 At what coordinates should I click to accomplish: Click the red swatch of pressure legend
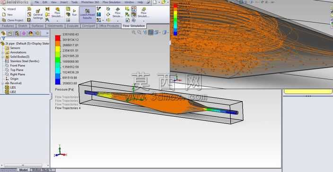click(58, 38)
